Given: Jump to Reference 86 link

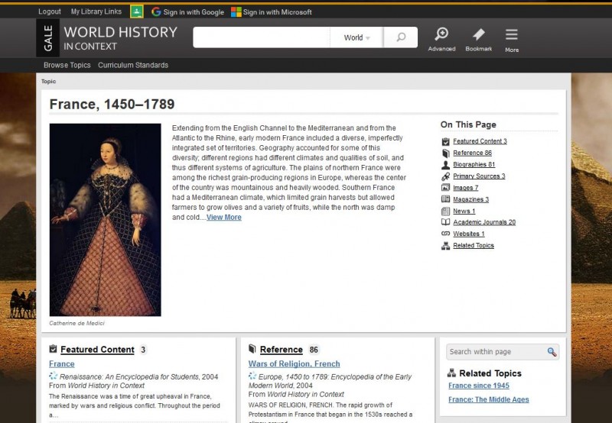Looking at the screenshot, I should click(472, 153).
